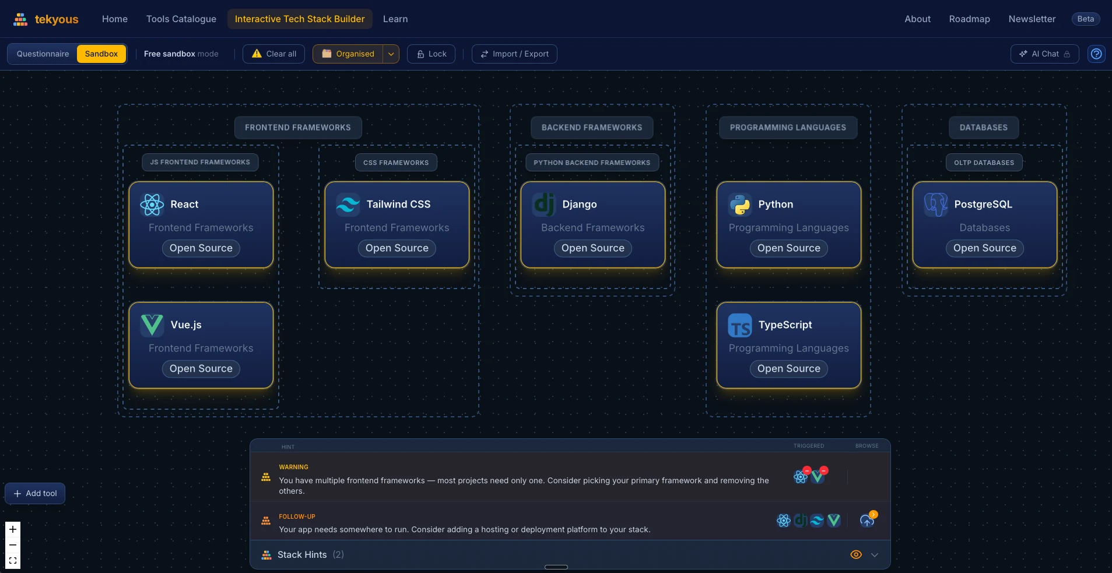Select the Programming Languages group label

pos(788,128)
